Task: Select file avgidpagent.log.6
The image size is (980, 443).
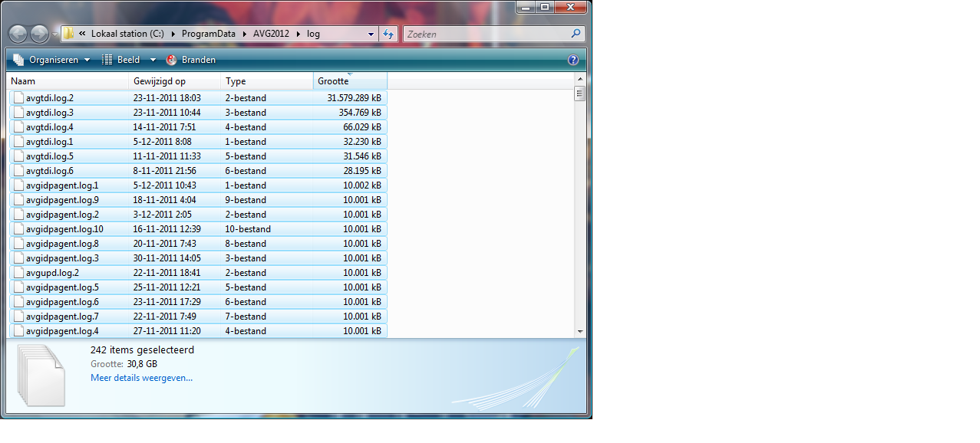Action: pyautogui.click(x=198, y=302)
